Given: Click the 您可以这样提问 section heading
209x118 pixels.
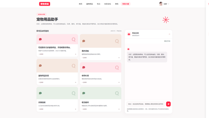Looking at the screenshot, I should [x=43, y=31].
